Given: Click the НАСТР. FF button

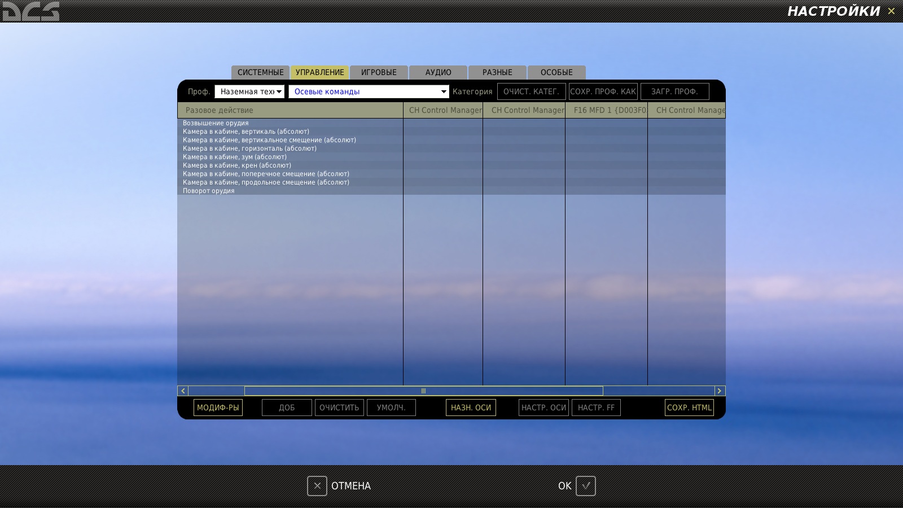Looking at the screenshot, I should tap(596, 408).
